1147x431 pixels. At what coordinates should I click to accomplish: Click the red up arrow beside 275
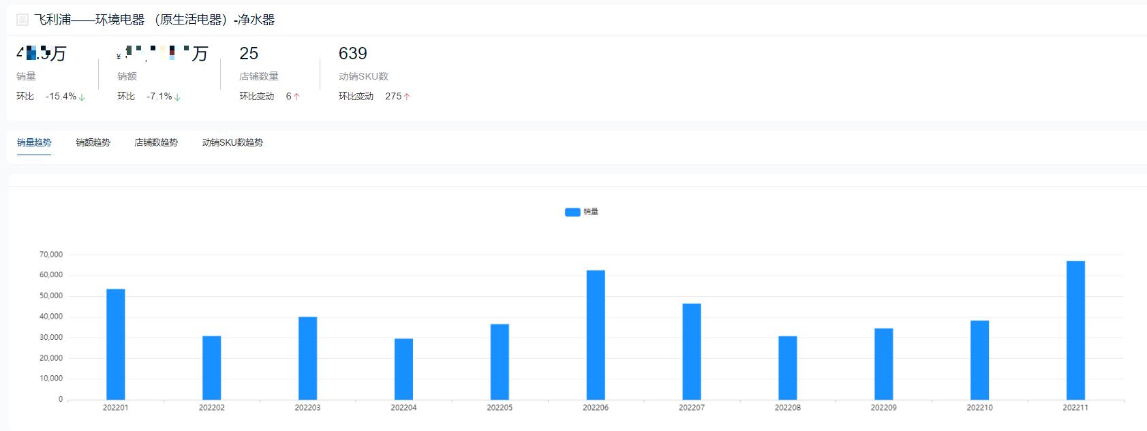(407, 97)
